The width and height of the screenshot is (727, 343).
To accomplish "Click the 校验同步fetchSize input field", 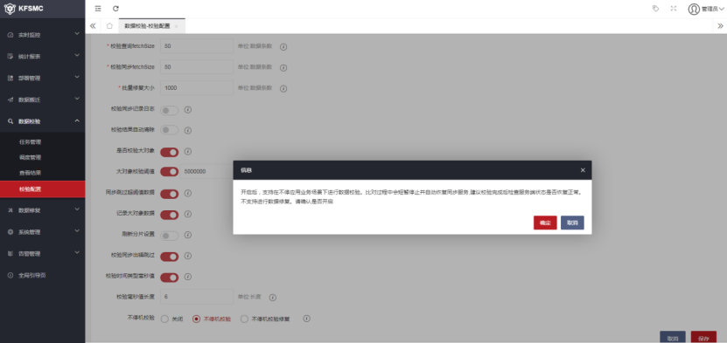I will pyautogui.click(x=197, y=67).
